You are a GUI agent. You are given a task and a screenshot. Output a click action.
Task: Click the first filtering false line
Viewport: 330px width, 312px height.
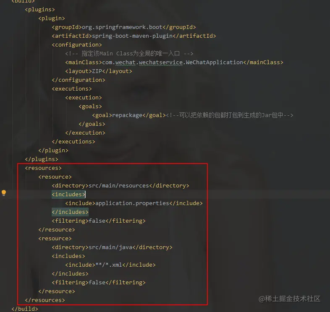tap(99, 221)
